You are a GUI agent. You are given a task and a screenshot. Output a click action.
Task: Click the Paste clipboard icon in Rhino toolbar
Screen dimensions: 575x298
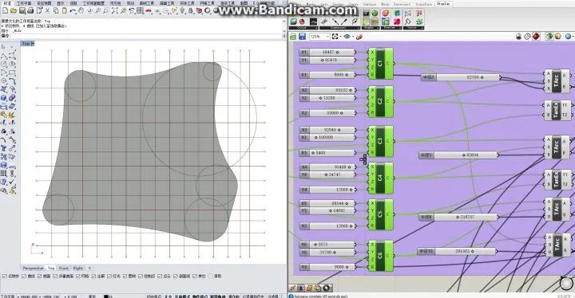[x=64, y=10]
